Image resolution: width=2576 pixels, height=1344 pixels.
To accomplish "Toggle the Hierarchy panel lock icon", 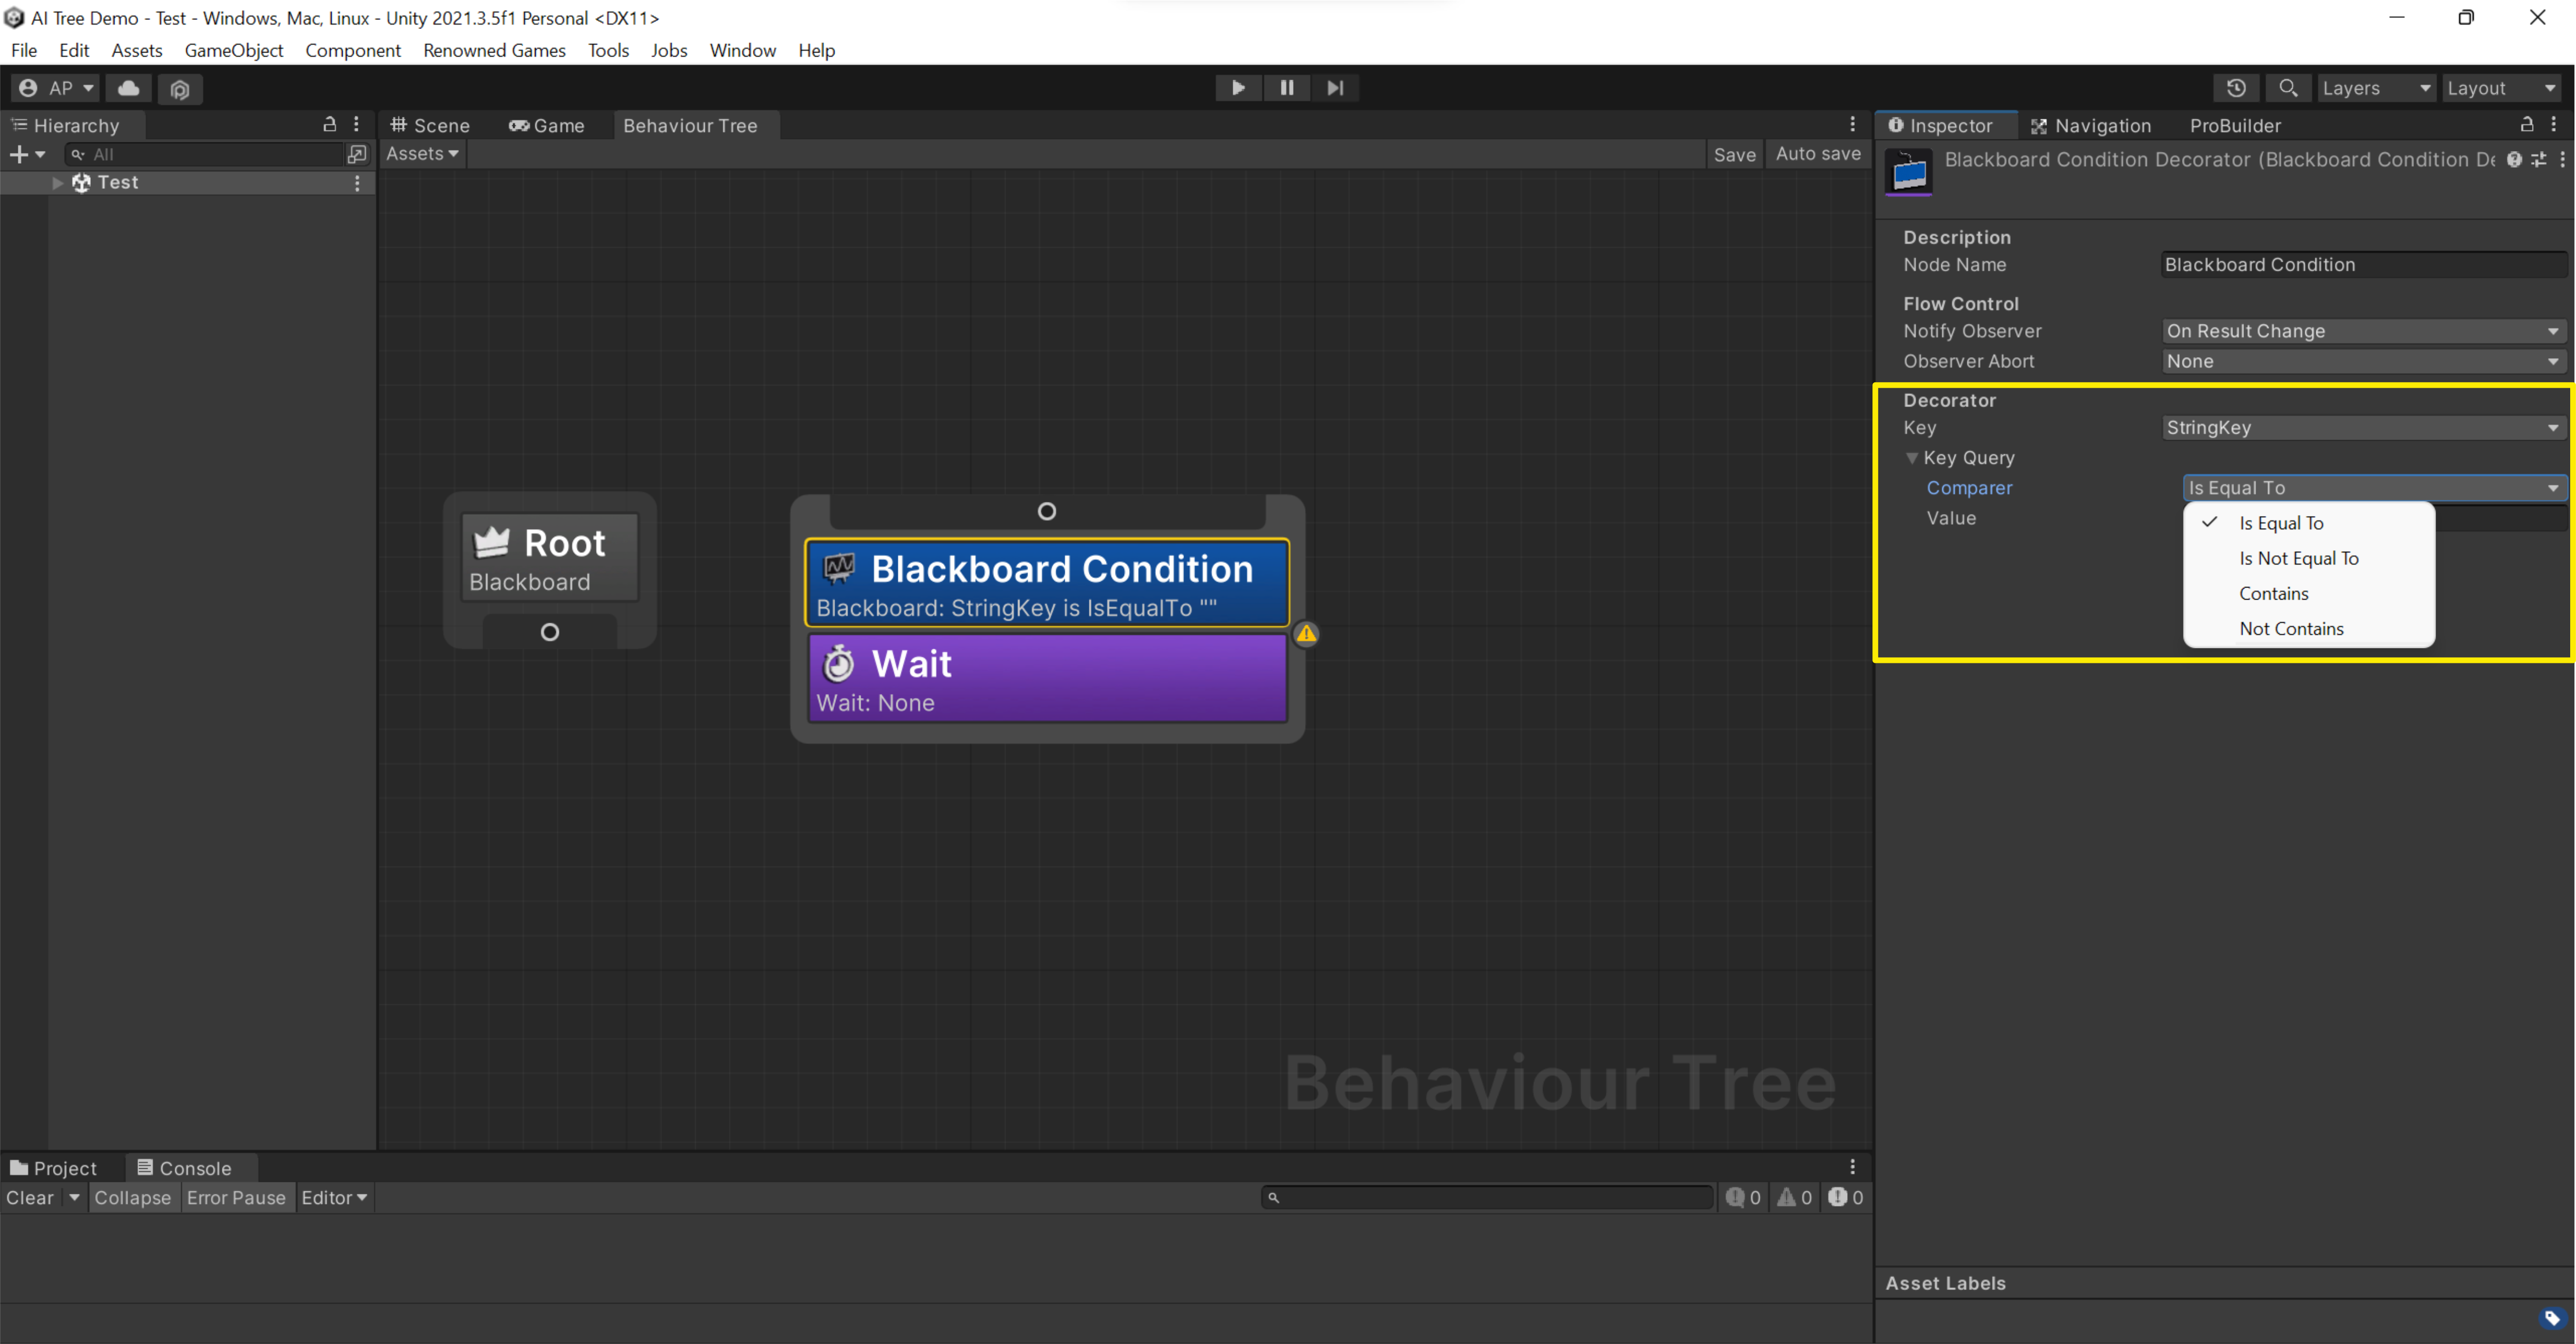I will coord(329,125).
